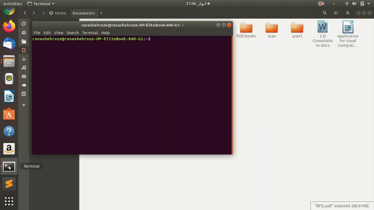Open the Amazon launcher from the dock

point(9,149)
